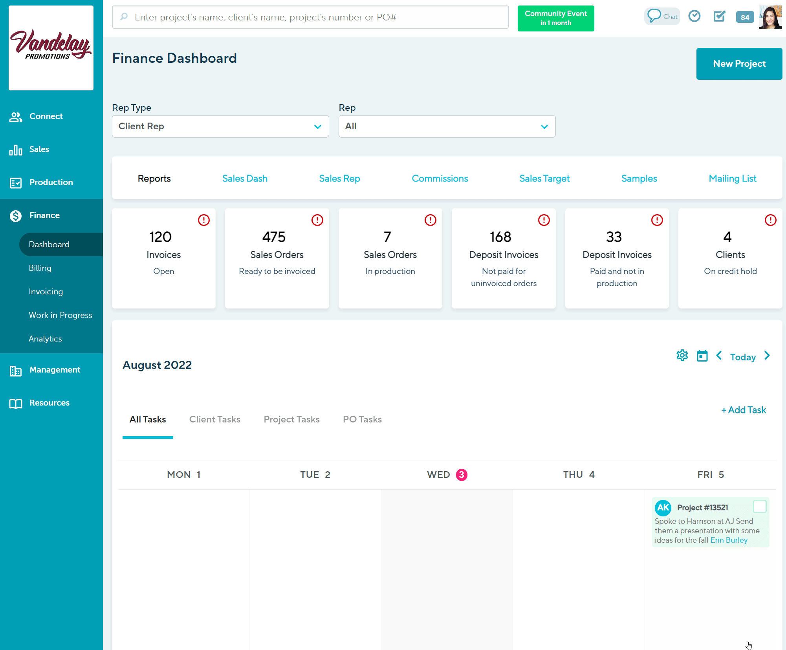The height and width of the screenshot is (650, 786).
Task: Click the Production sidebar icon
Action: [x=16, y=183]
